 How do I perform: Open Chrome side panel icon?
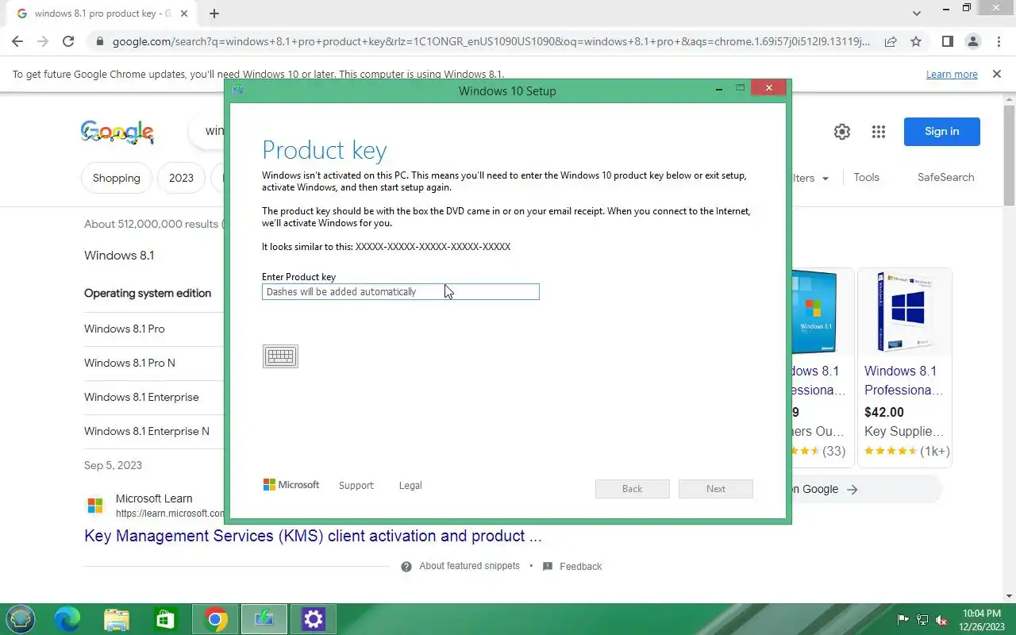coord(948,41)
